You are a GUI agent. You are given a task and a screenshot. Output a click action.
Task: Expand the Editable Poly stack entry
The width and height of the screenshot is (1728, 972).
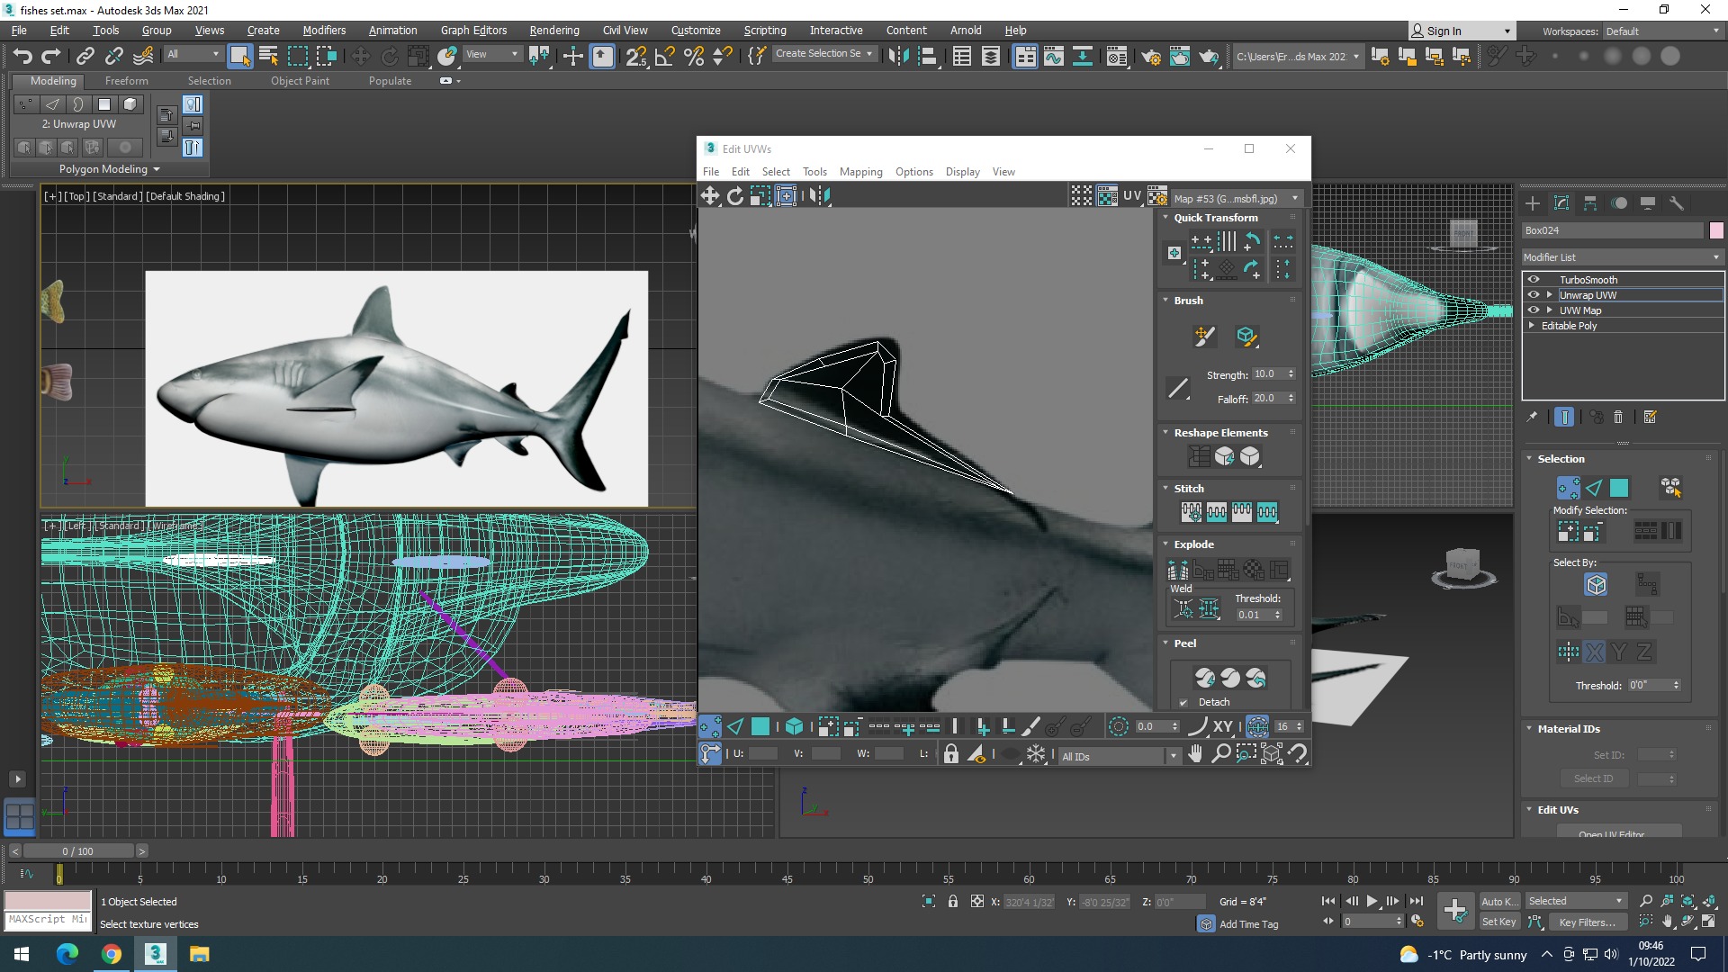(1531, 326)
